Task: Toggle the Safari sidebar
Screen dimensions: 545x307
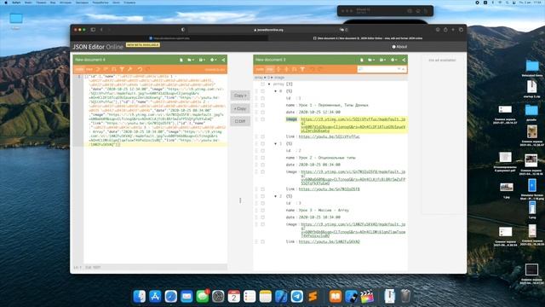Action: pos(93,30)
